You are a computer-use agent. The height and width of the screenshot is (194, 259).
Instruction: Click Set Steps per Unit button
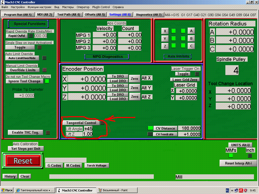pos(26,149)
